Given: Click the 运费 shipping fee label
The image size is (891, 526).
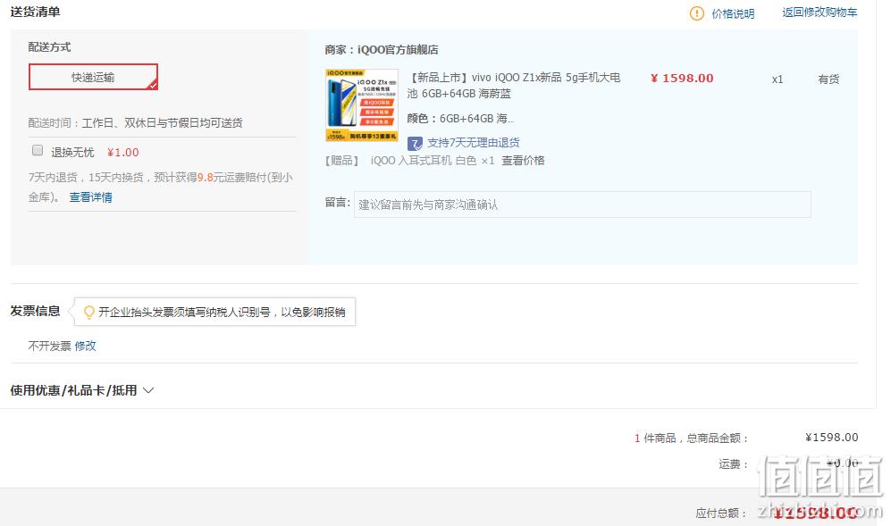Looking at the screenshot, I should coord(733,464).
